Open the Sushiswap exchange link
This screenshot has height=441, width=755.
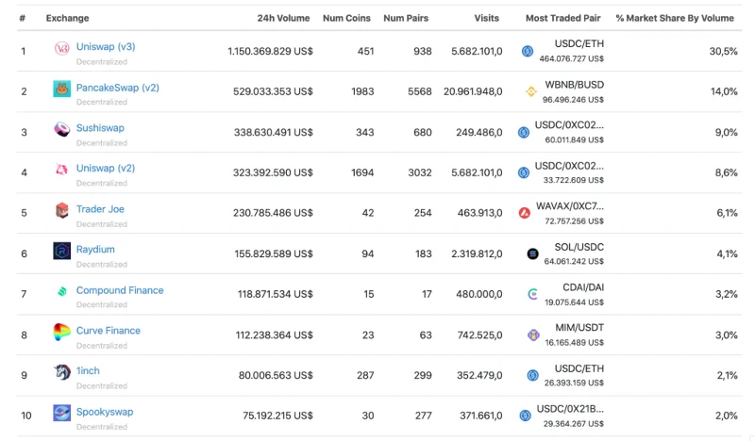tap(100, 128)
